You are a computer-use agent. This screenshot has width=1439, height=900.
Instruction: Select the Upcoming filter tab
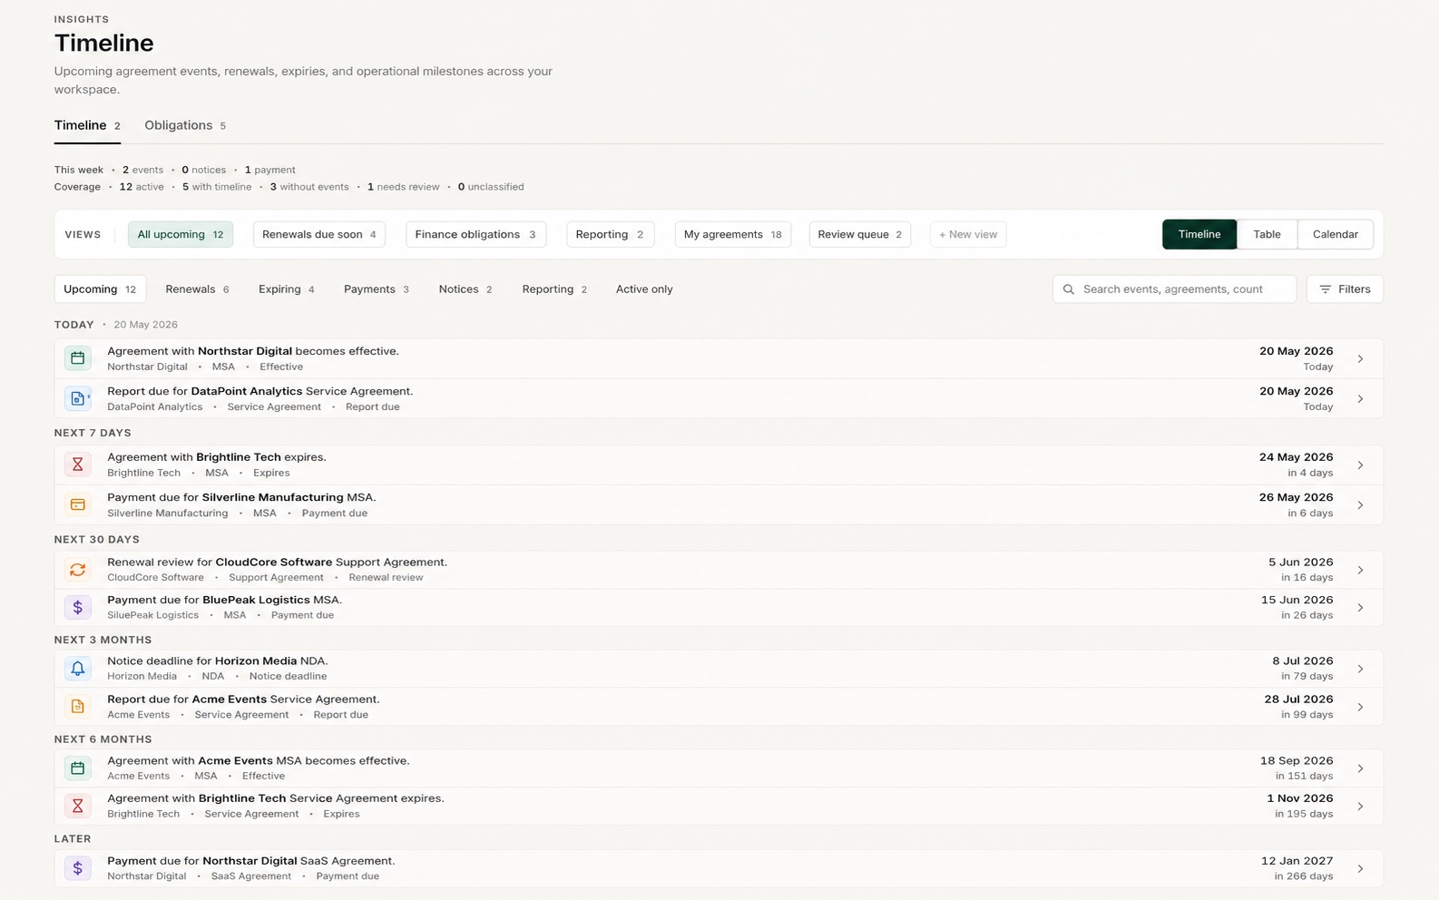pos(100,289)
